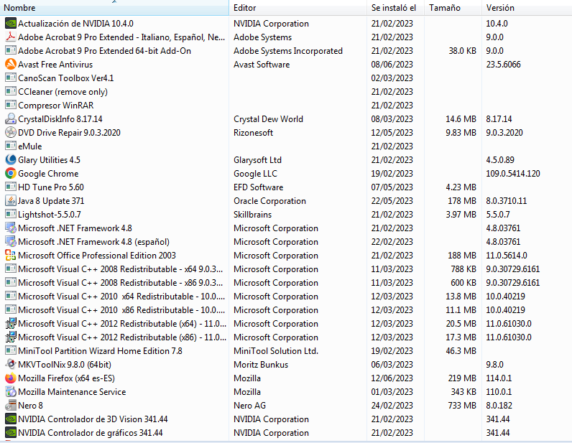Click version '11.0.5614.0' of Microsoft Office

pyautogui.click(x=507, y=255)
